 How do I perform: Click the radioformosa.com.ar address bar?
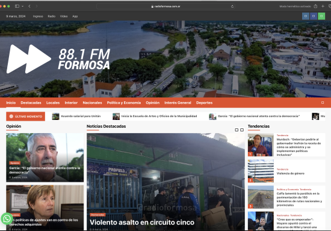tap(165, 7)
